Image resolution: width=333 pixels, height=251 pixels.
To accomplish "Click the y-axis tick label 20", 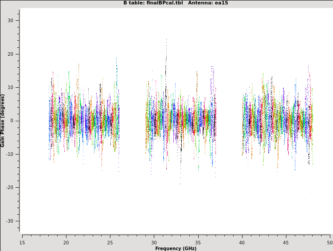I will coord(11,54).
